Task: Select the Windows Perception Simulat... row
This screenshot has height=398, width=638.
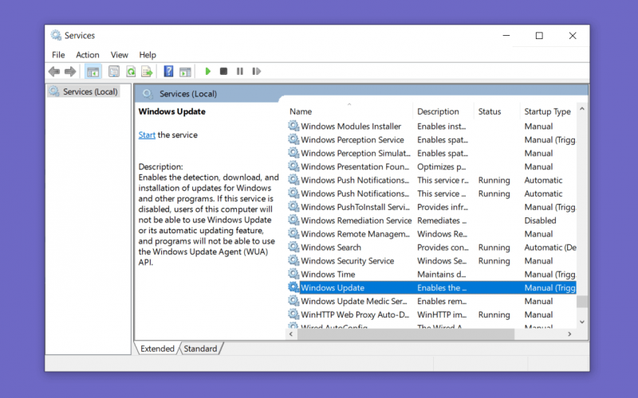Action: pyautogui.click(x=431, y=153)
